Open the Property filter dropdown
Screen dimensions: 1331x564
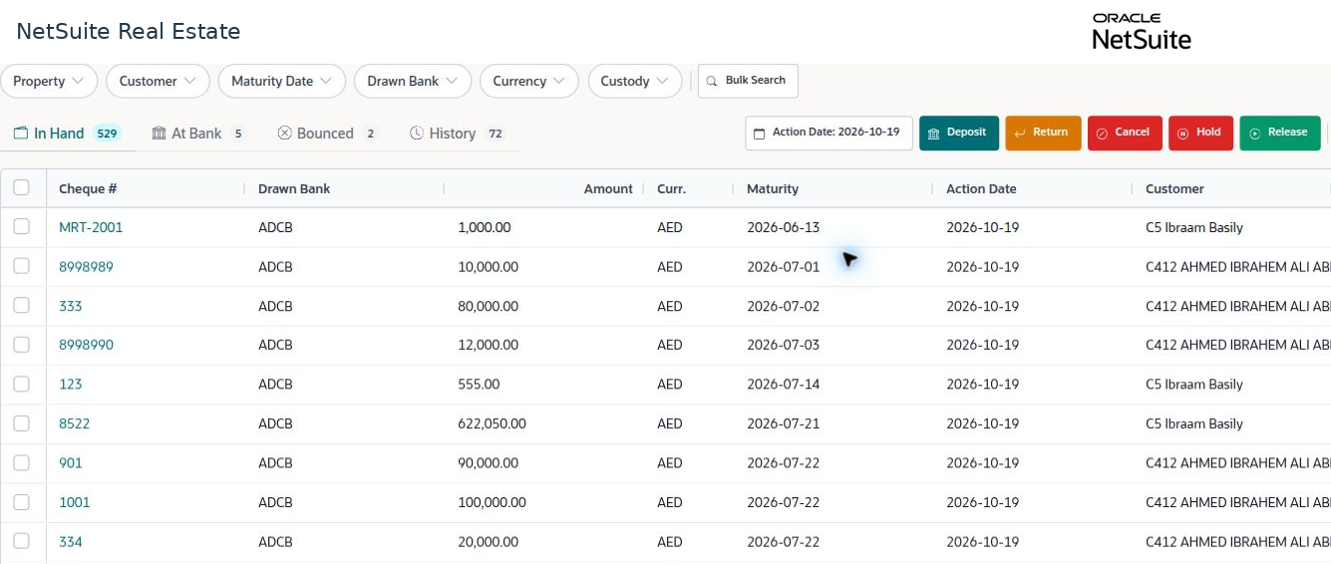[x=49, y=81]
